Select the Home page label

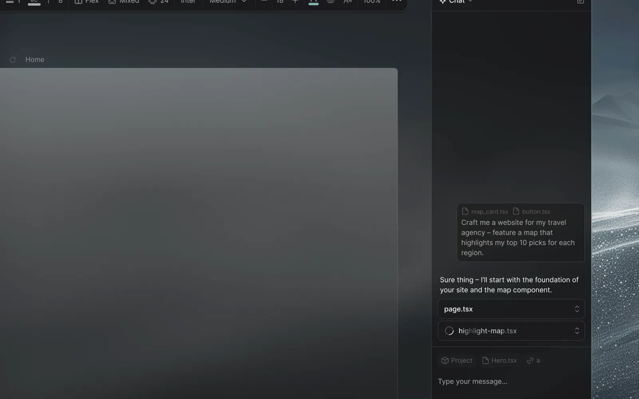pos(35,59)
